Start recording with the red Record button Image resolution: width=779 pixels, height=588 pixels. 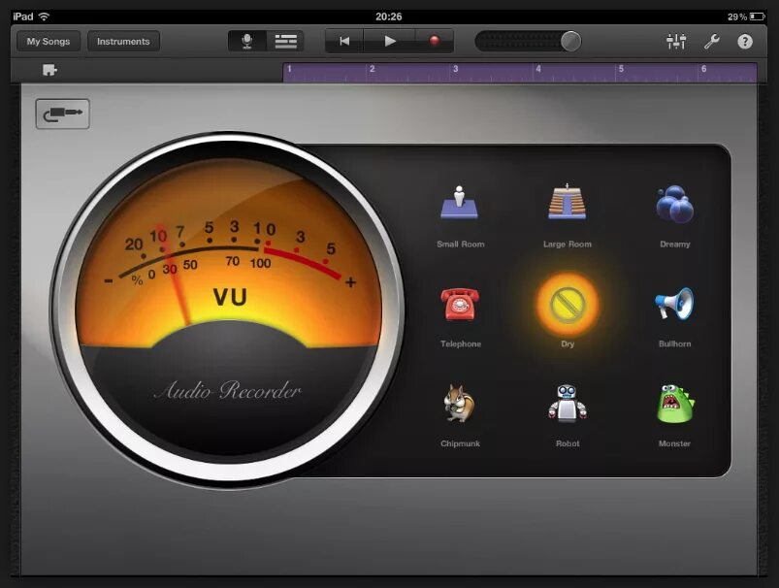(x=435, y=42)
